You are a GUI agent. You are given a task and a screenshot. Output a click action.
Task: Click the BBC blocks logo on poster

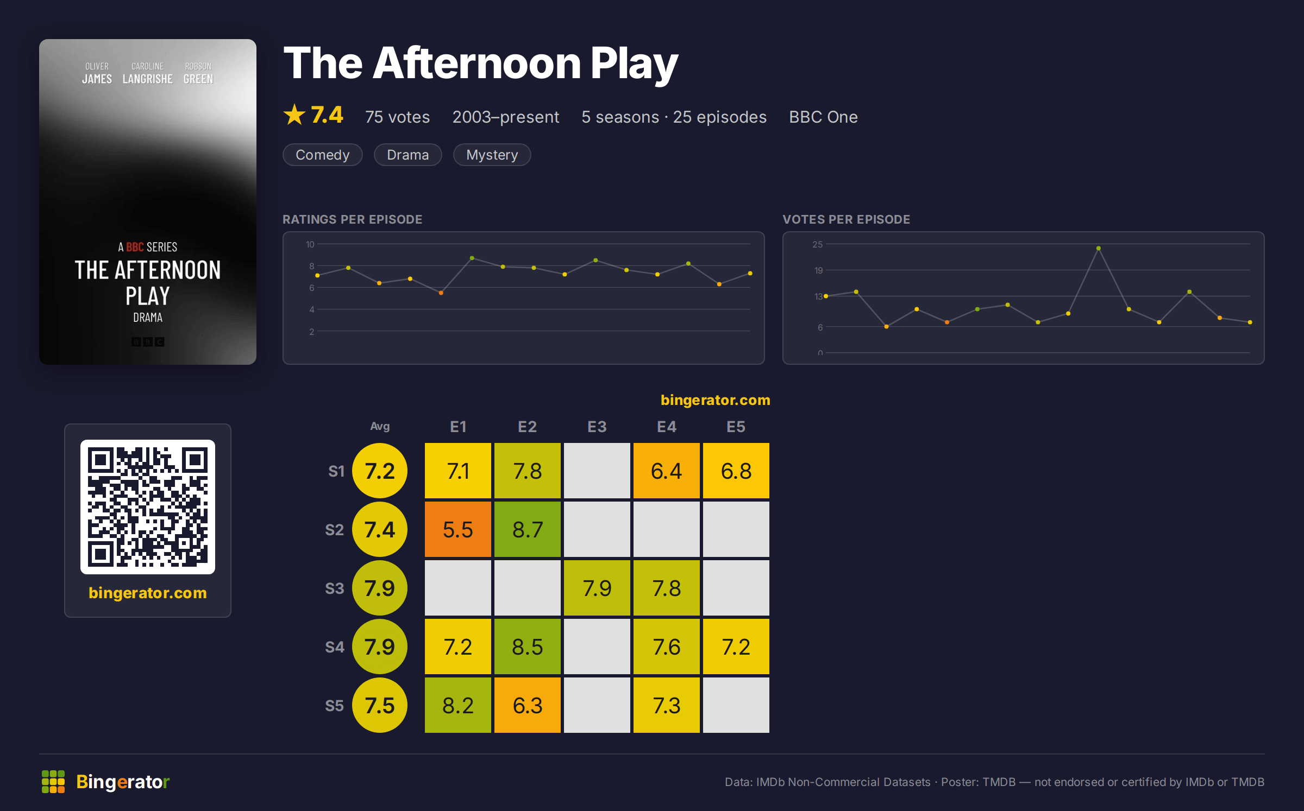[148, 342]
